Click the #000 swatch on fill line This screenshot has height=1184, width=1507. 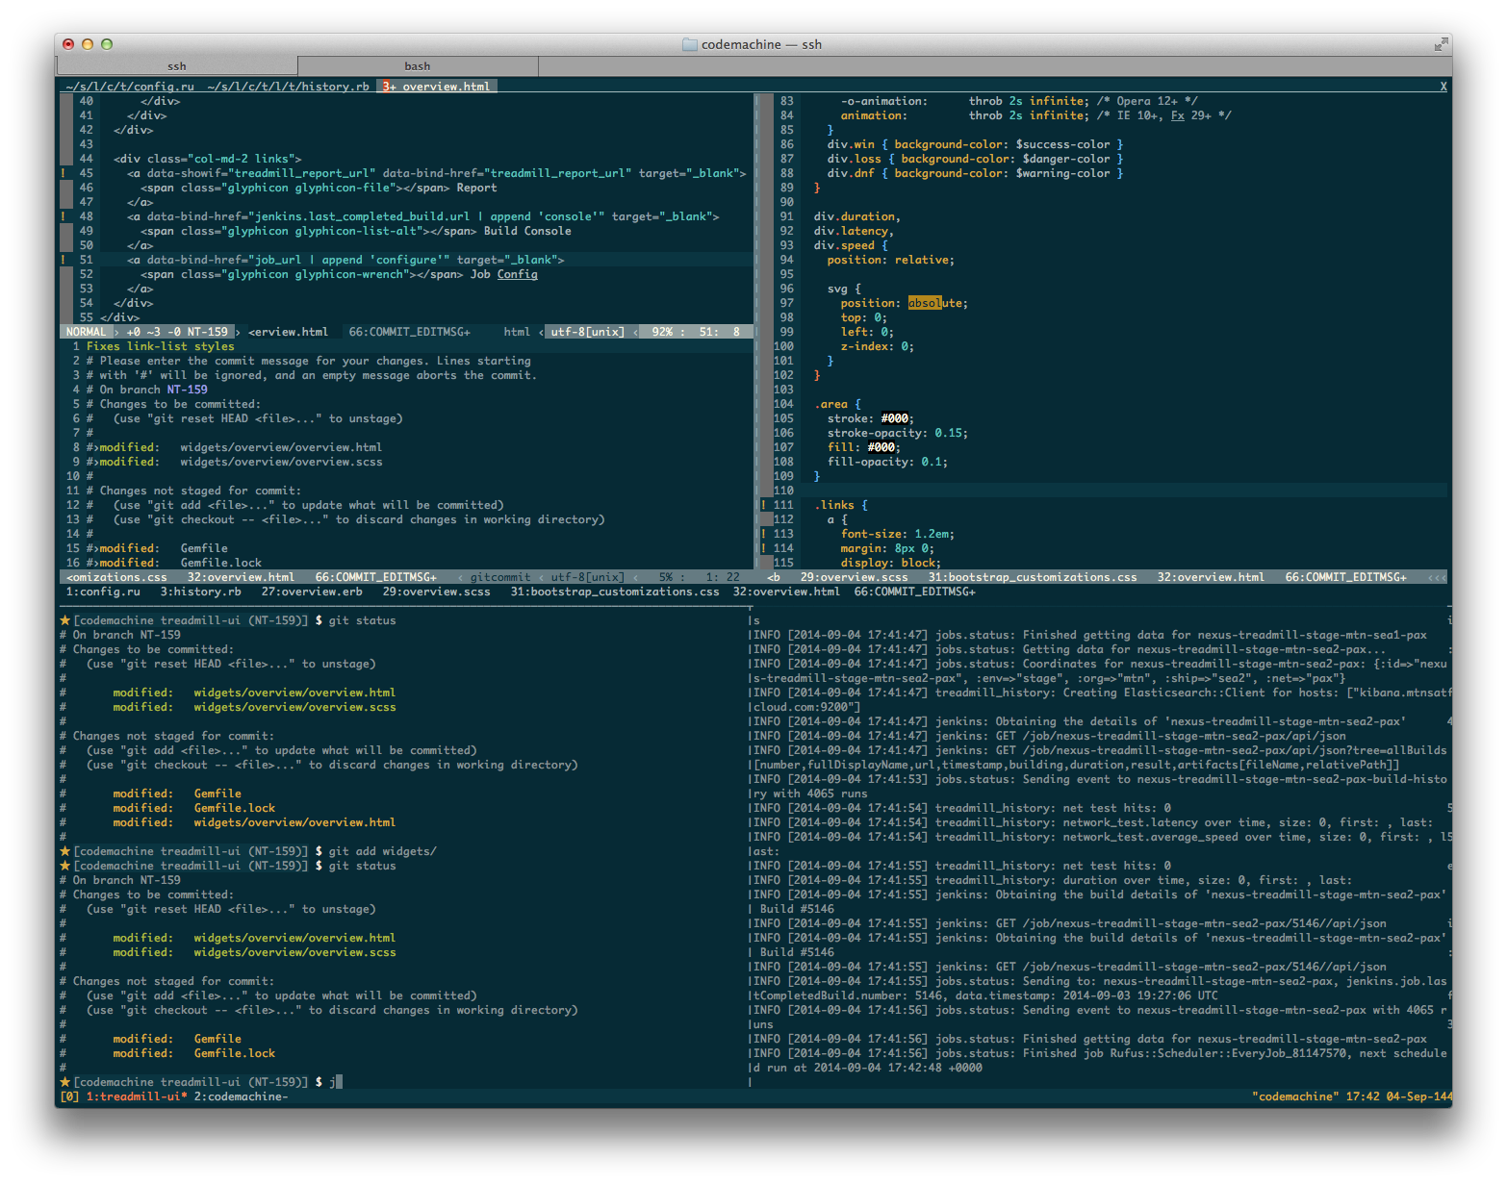(x=881, y=447)
